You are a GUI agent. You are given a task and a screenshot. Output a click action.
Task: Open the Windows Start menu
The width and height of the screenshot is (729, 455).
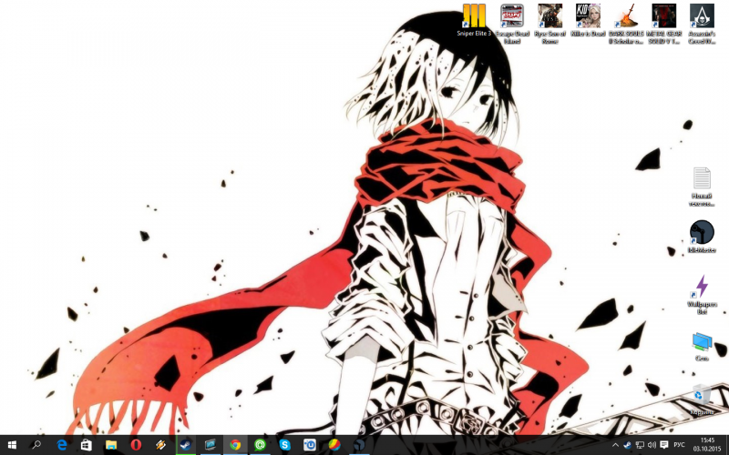tap(12, 445)
